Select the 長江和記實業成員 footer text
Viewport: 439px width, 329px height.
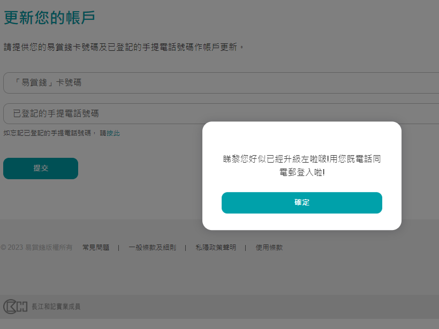(x=56, y=307)
